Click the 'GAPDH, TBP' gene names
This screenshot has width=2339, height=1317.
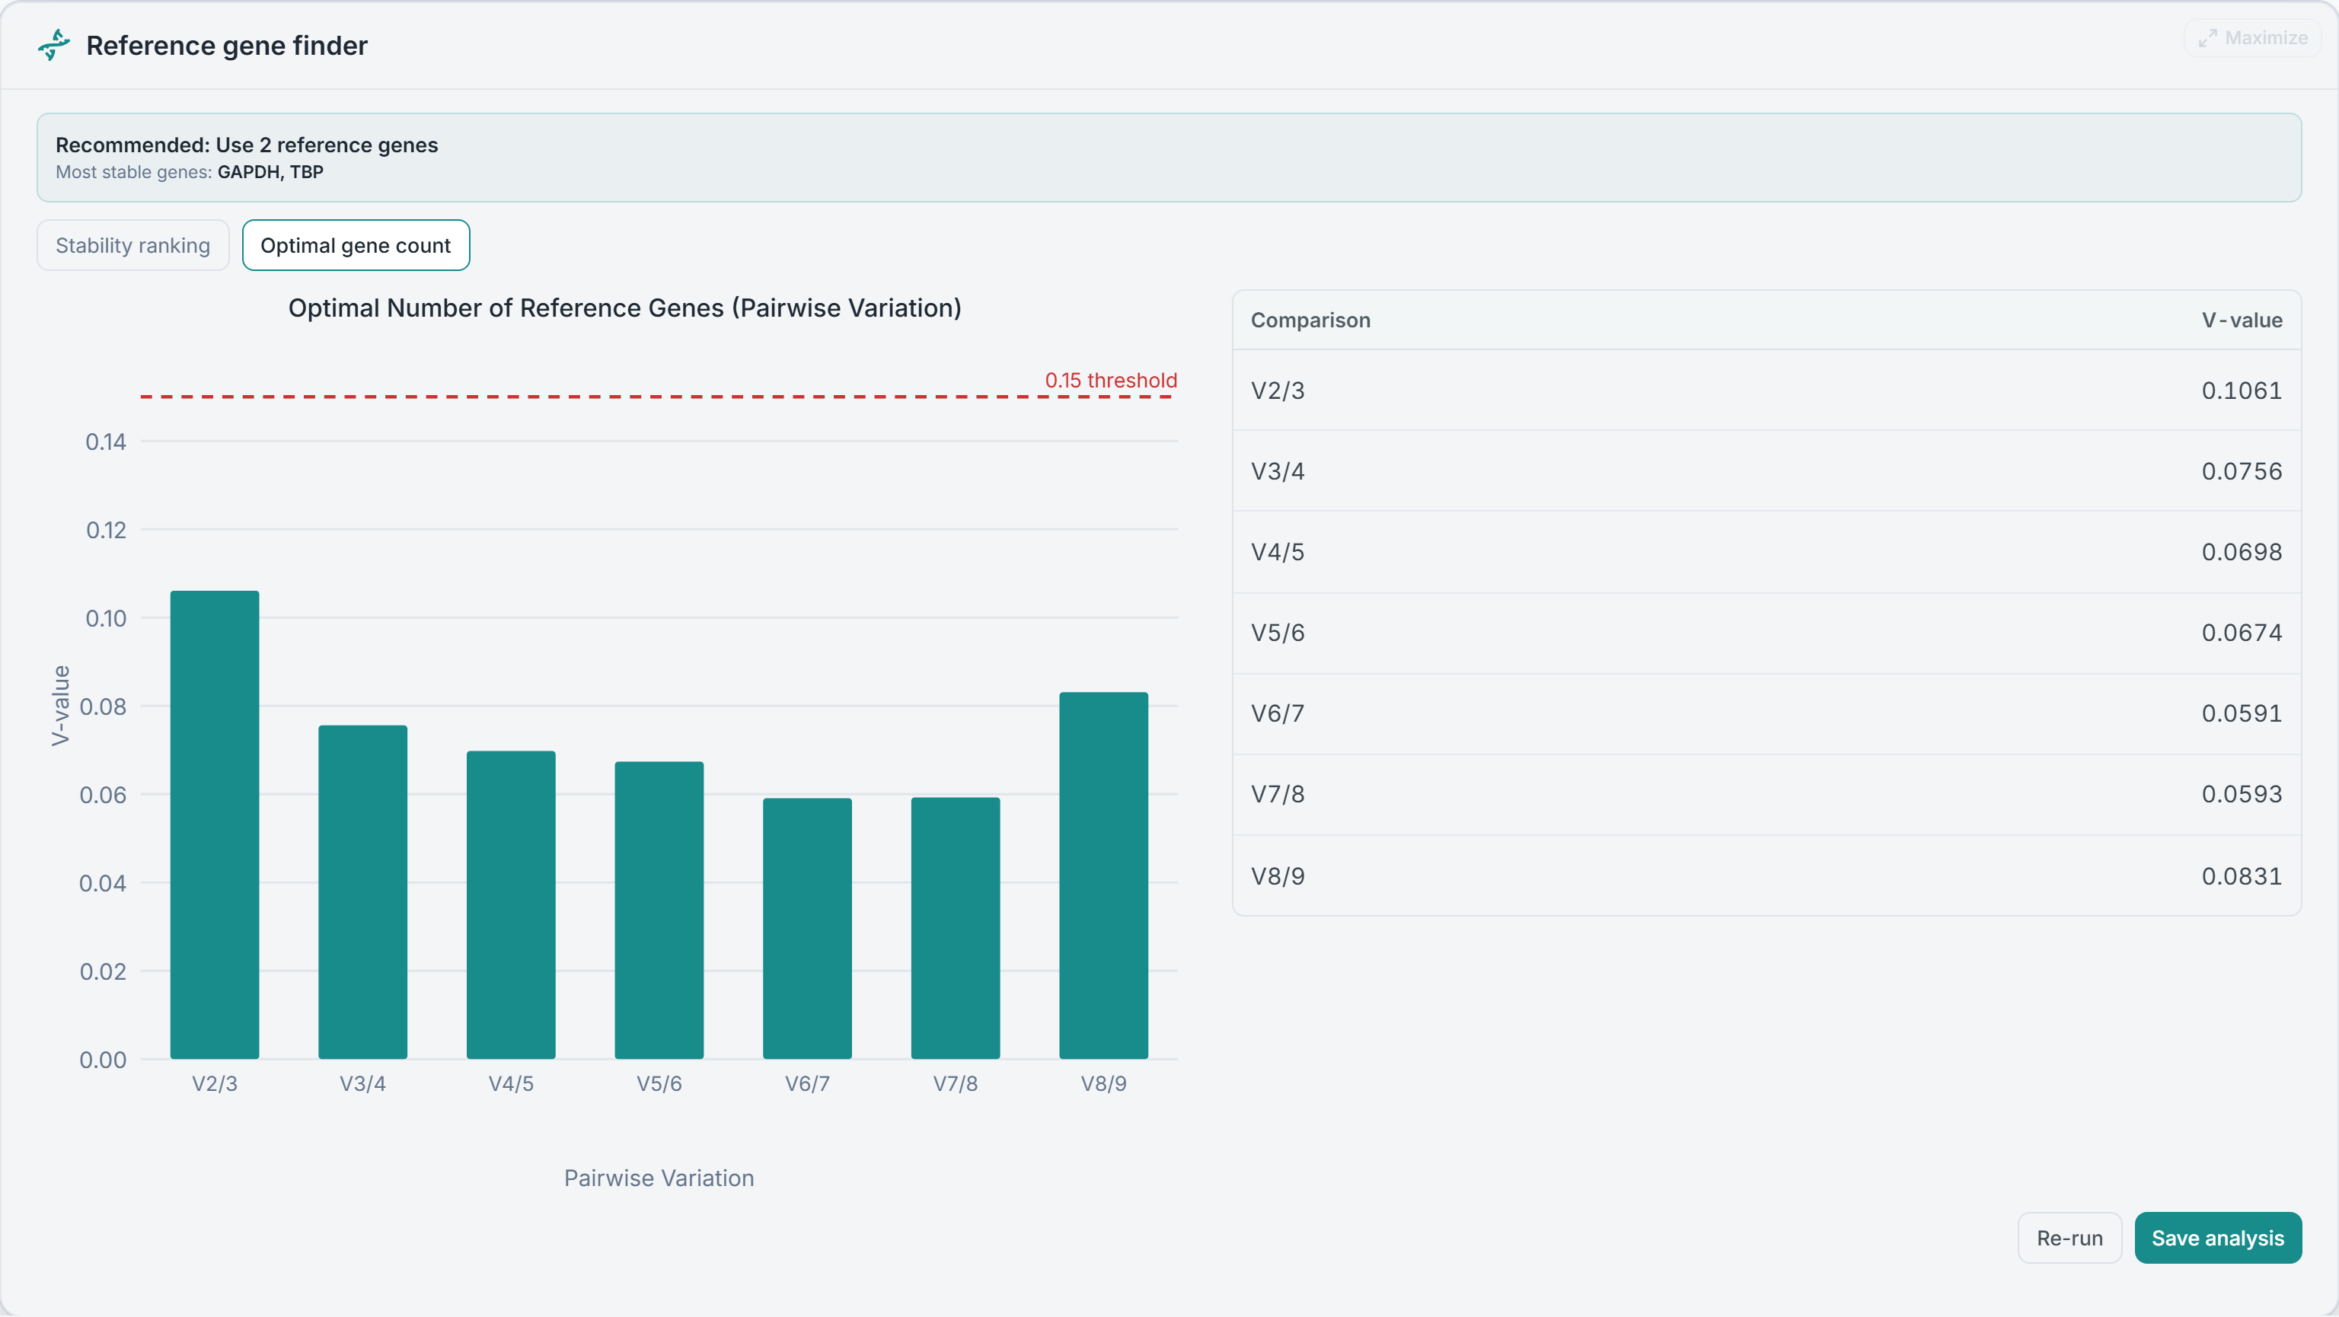(x=270, y=173)
